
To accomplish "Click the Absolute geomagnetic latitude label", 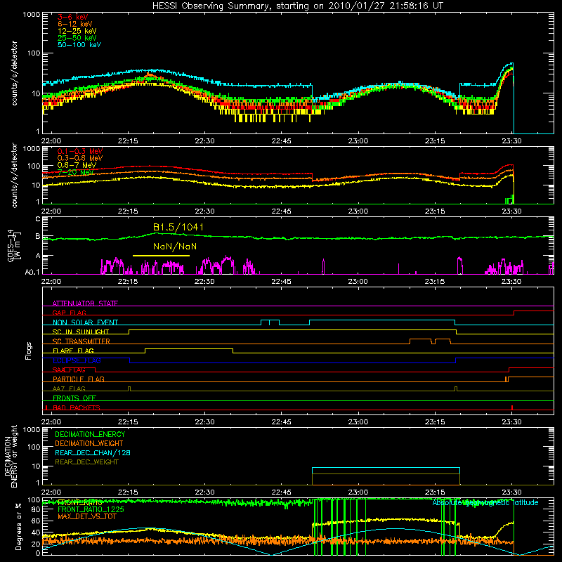I will point(485,502).
